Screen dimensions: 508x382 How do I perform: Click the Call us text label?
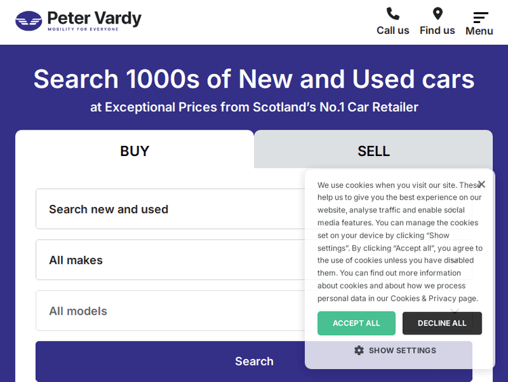coord(393,31)
